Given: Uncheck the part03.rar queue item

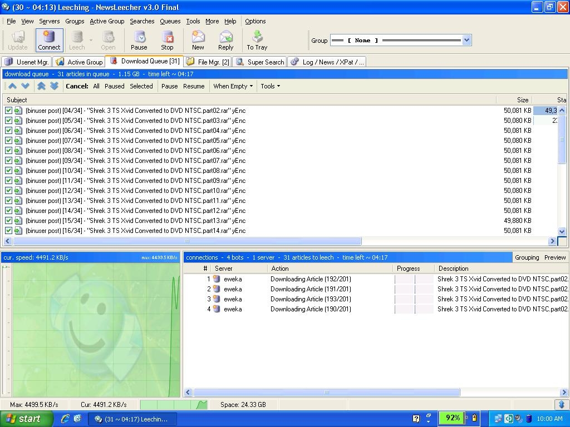Looking at the screenshot, I should pos(9,121).
